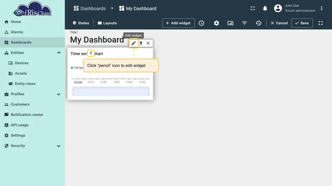Screen dimensions: 332x186
Task: Open the three-dot user menu
Action: (x=321, y=8)
